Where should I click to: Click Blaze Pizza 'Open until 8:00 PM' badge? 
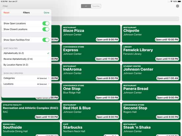(x=107, y=39)
